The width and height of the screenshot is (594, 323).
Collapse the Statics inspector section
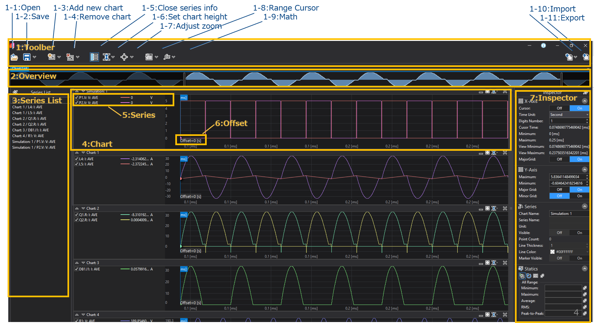coord(585,269)
